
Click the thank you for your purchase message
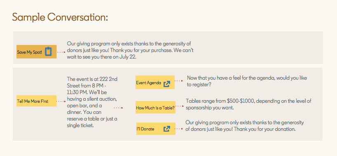click(x=130, y=51)
